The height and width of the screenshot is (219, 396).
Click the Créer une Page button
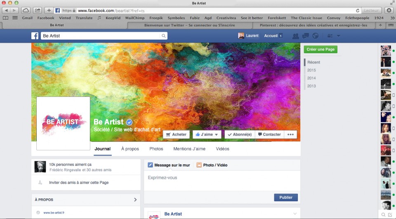[321, 49]
